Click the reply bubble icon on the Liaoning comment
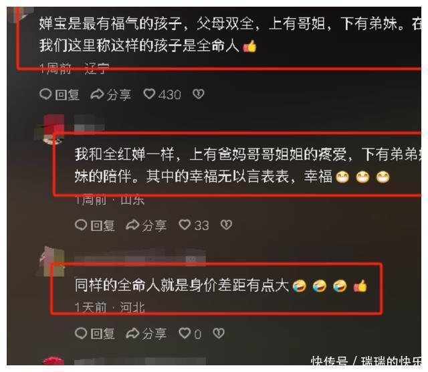428x372 pixels. coord(45,94)
